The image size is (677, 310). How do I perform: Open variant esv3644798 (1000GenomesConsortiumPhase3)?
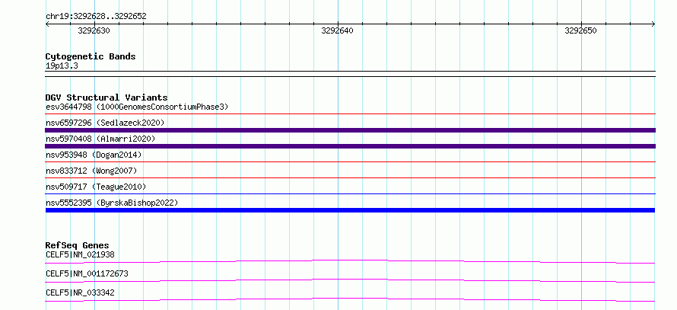pos(137,107)
